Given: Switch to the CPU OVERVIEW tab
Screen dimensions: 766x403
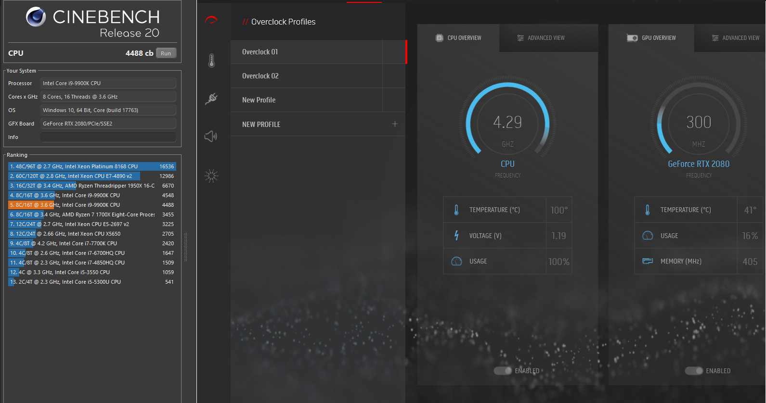Looking at the screenshot, I should (458, 38).
